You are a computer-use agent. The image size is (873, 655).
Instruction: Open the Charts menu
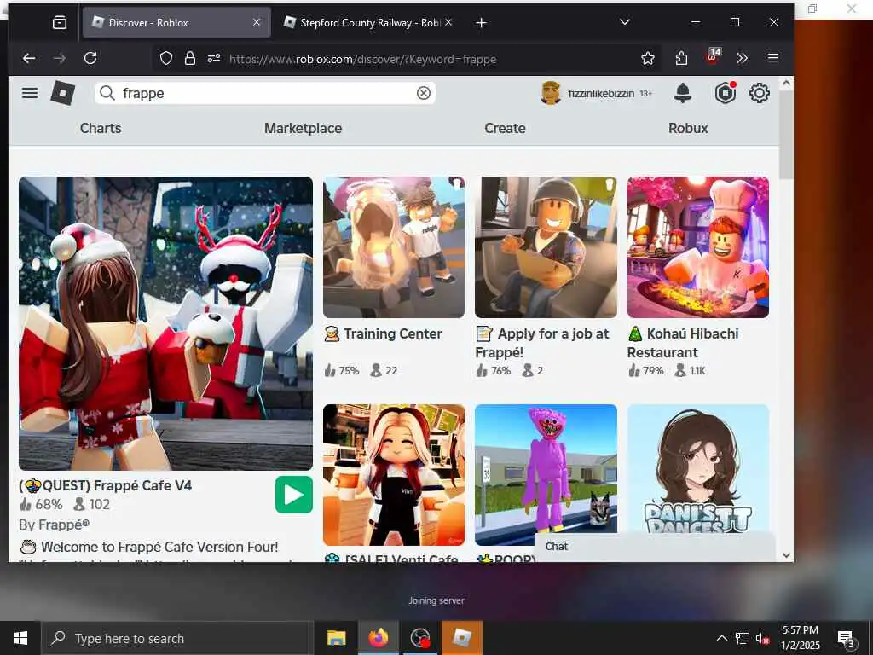tap(101, 128)
